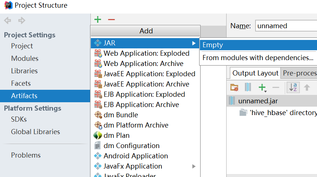Select JAR in the Add menu
The width and height of the screenshot is (317, 177).
coord(145,43)
